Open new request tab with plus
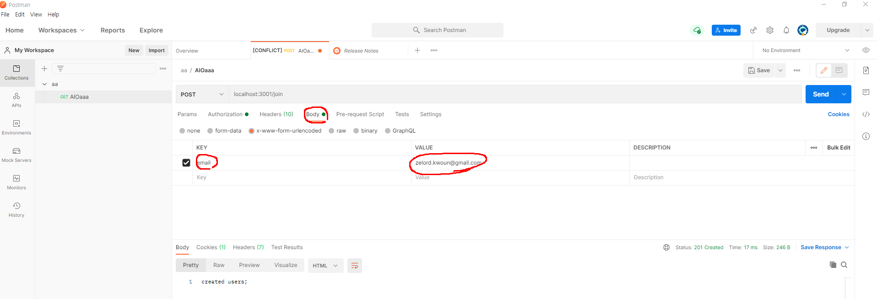877x299 pixels. (x=417, y=50)
